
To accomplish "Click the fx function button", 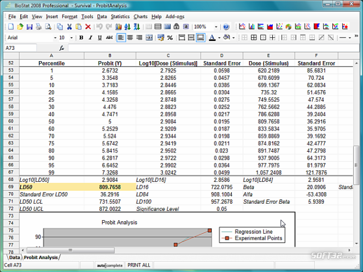I will click(62, 48).
